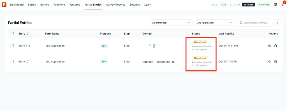Click the Entry #10 ID text
287x111 pixels.
(24, 46)
